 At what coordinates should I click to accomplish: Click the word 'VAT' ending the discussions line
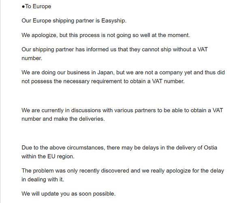[217, 110]
